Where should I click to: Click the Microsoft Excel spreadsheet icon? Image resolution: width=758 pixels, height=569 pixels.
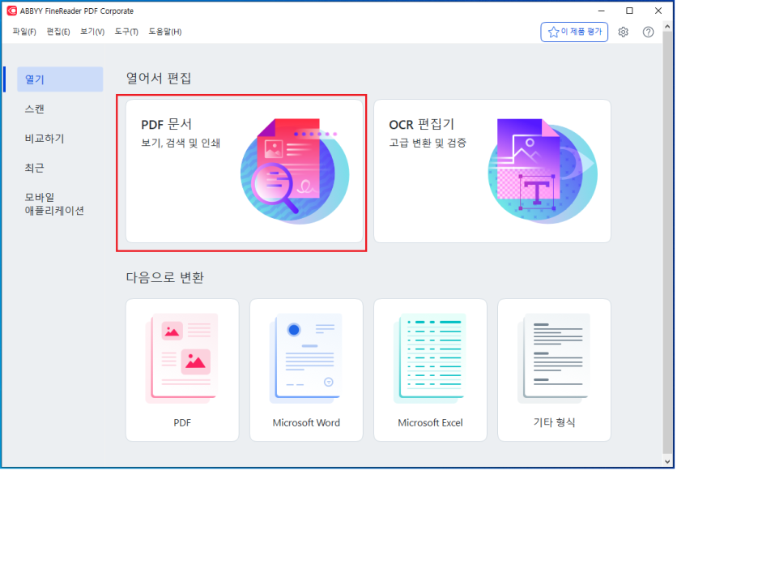pyautogui.click(x=430, y=358)
